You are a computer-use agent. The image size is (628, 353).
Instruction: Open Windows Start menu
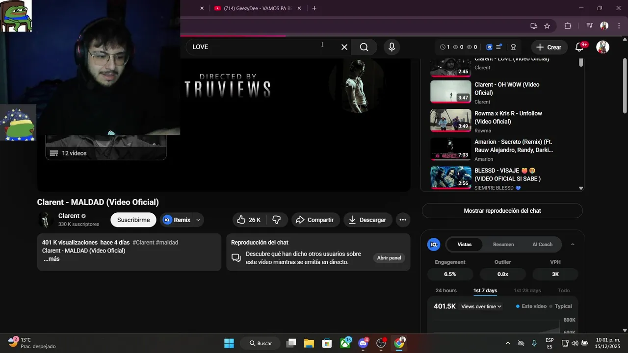229,343
